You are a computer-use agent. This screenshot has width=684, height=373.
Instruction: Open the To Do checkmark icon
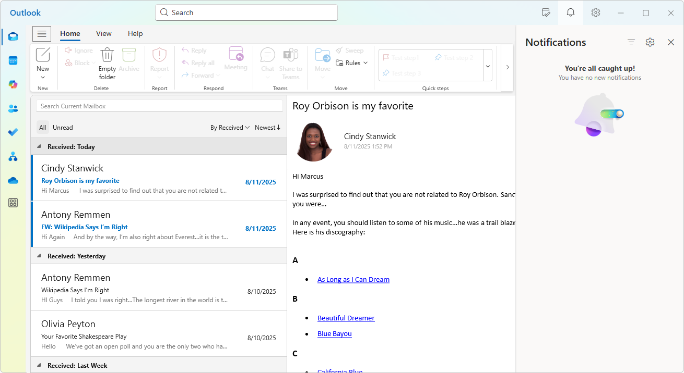pos(13,132)
